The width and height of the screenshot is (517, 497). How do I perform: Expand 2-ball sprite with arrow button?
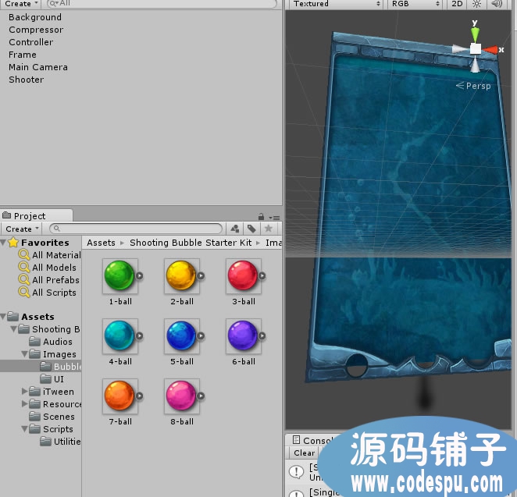[x=201, y=275]
